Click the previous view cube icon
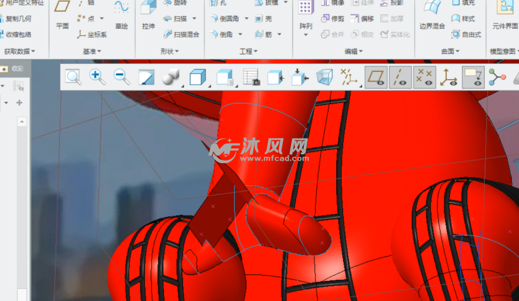The height and width of the screenshot is (301, 519). coord(275,77)
